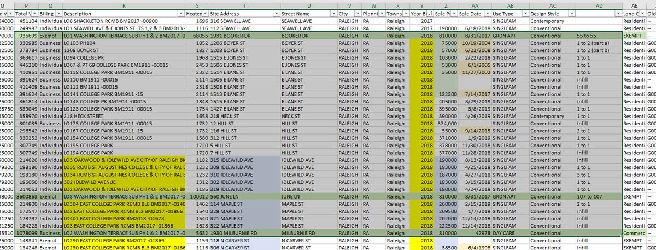Select cell '302 IDLEWILD AVENUE' in Description
The width and height of the screenshot is (656, 250).
tap(124, 182)
